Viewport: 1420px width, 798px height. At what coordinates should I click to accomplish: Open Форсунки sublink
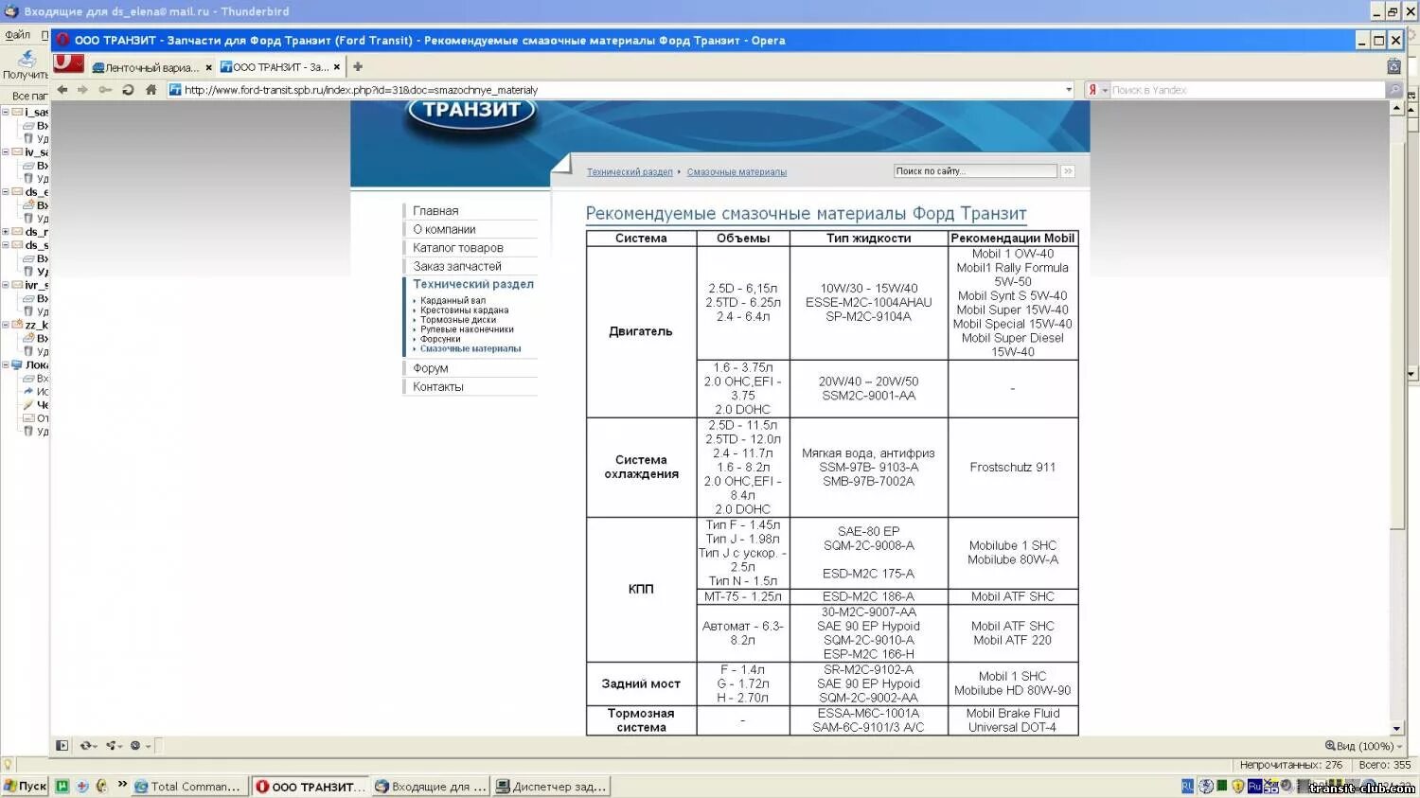click(x=440, y=339)
